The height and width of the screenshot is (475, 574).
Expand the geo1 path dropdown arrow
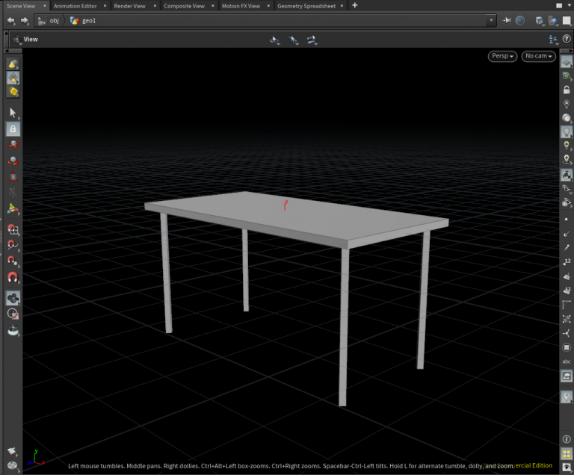coord(491,21)
